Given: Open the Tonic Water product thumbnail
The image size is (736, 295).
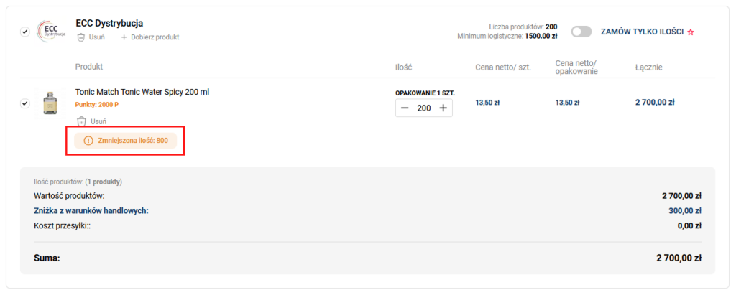Looking at the screenshot, I should coord(50,103).
